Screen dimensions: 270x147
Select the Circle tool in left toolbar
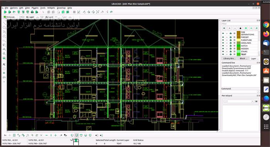[4, 27]
